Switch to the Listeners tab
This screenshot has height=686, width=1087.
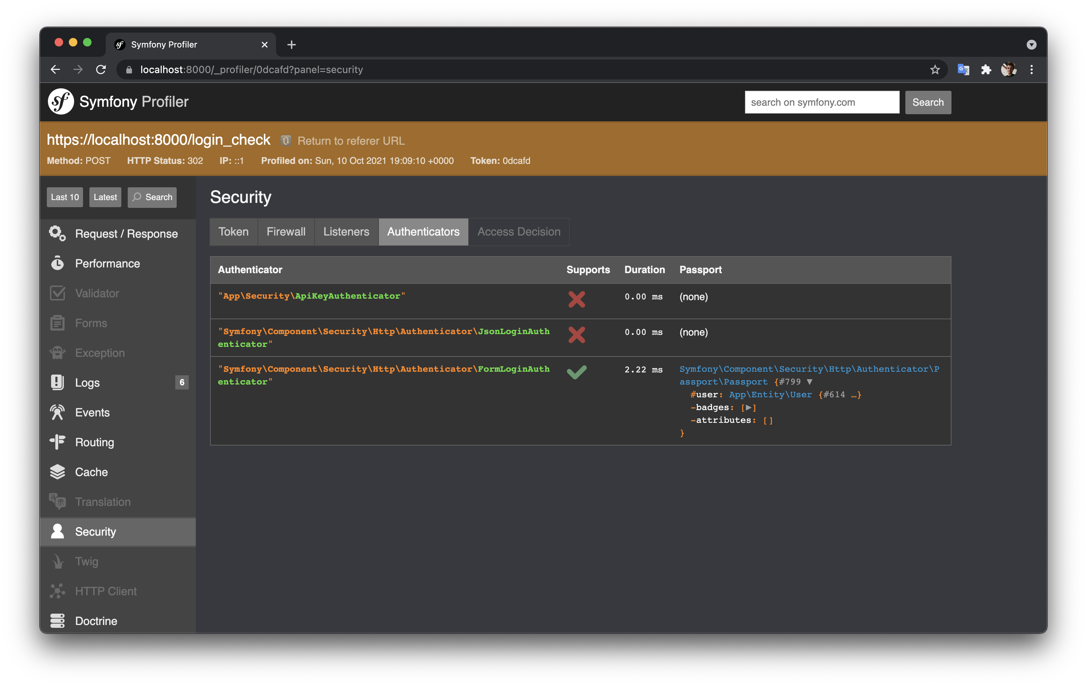click(346, 232)
